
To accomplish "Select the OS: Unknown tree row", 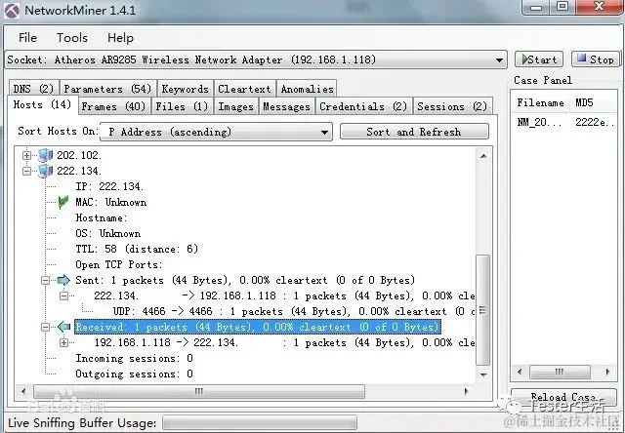I will 108,234.
